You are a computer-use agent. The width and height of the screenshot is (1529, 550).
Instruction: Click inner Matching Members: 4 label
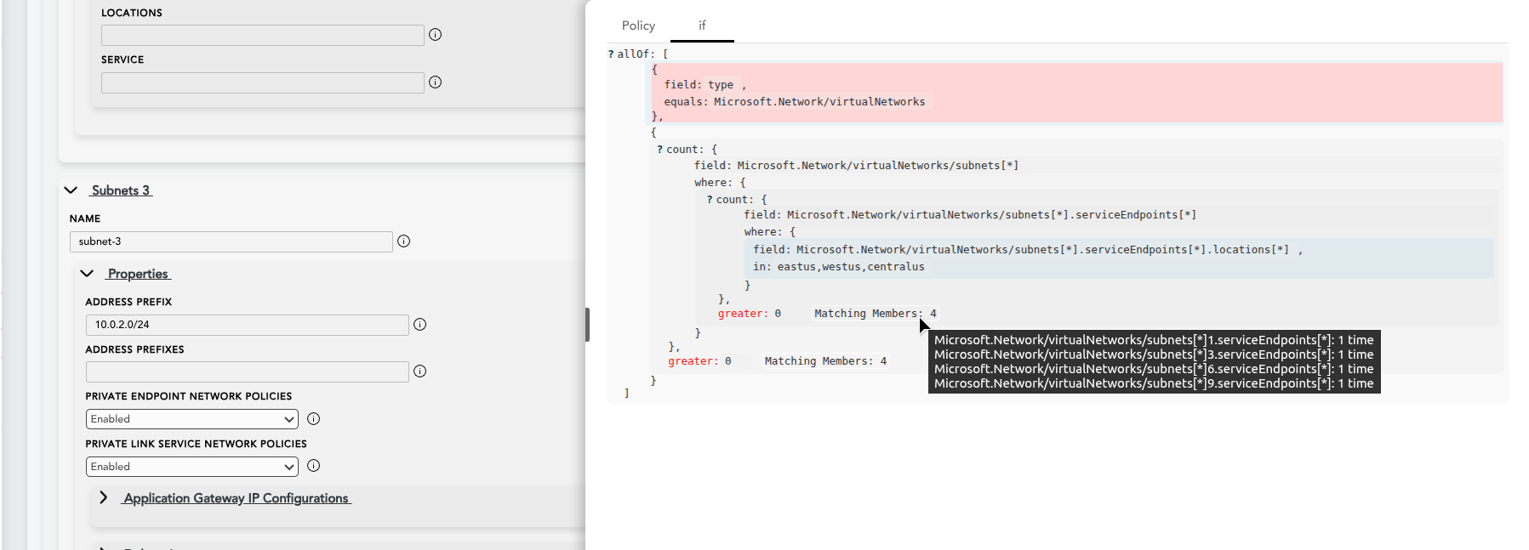[875, 314]
